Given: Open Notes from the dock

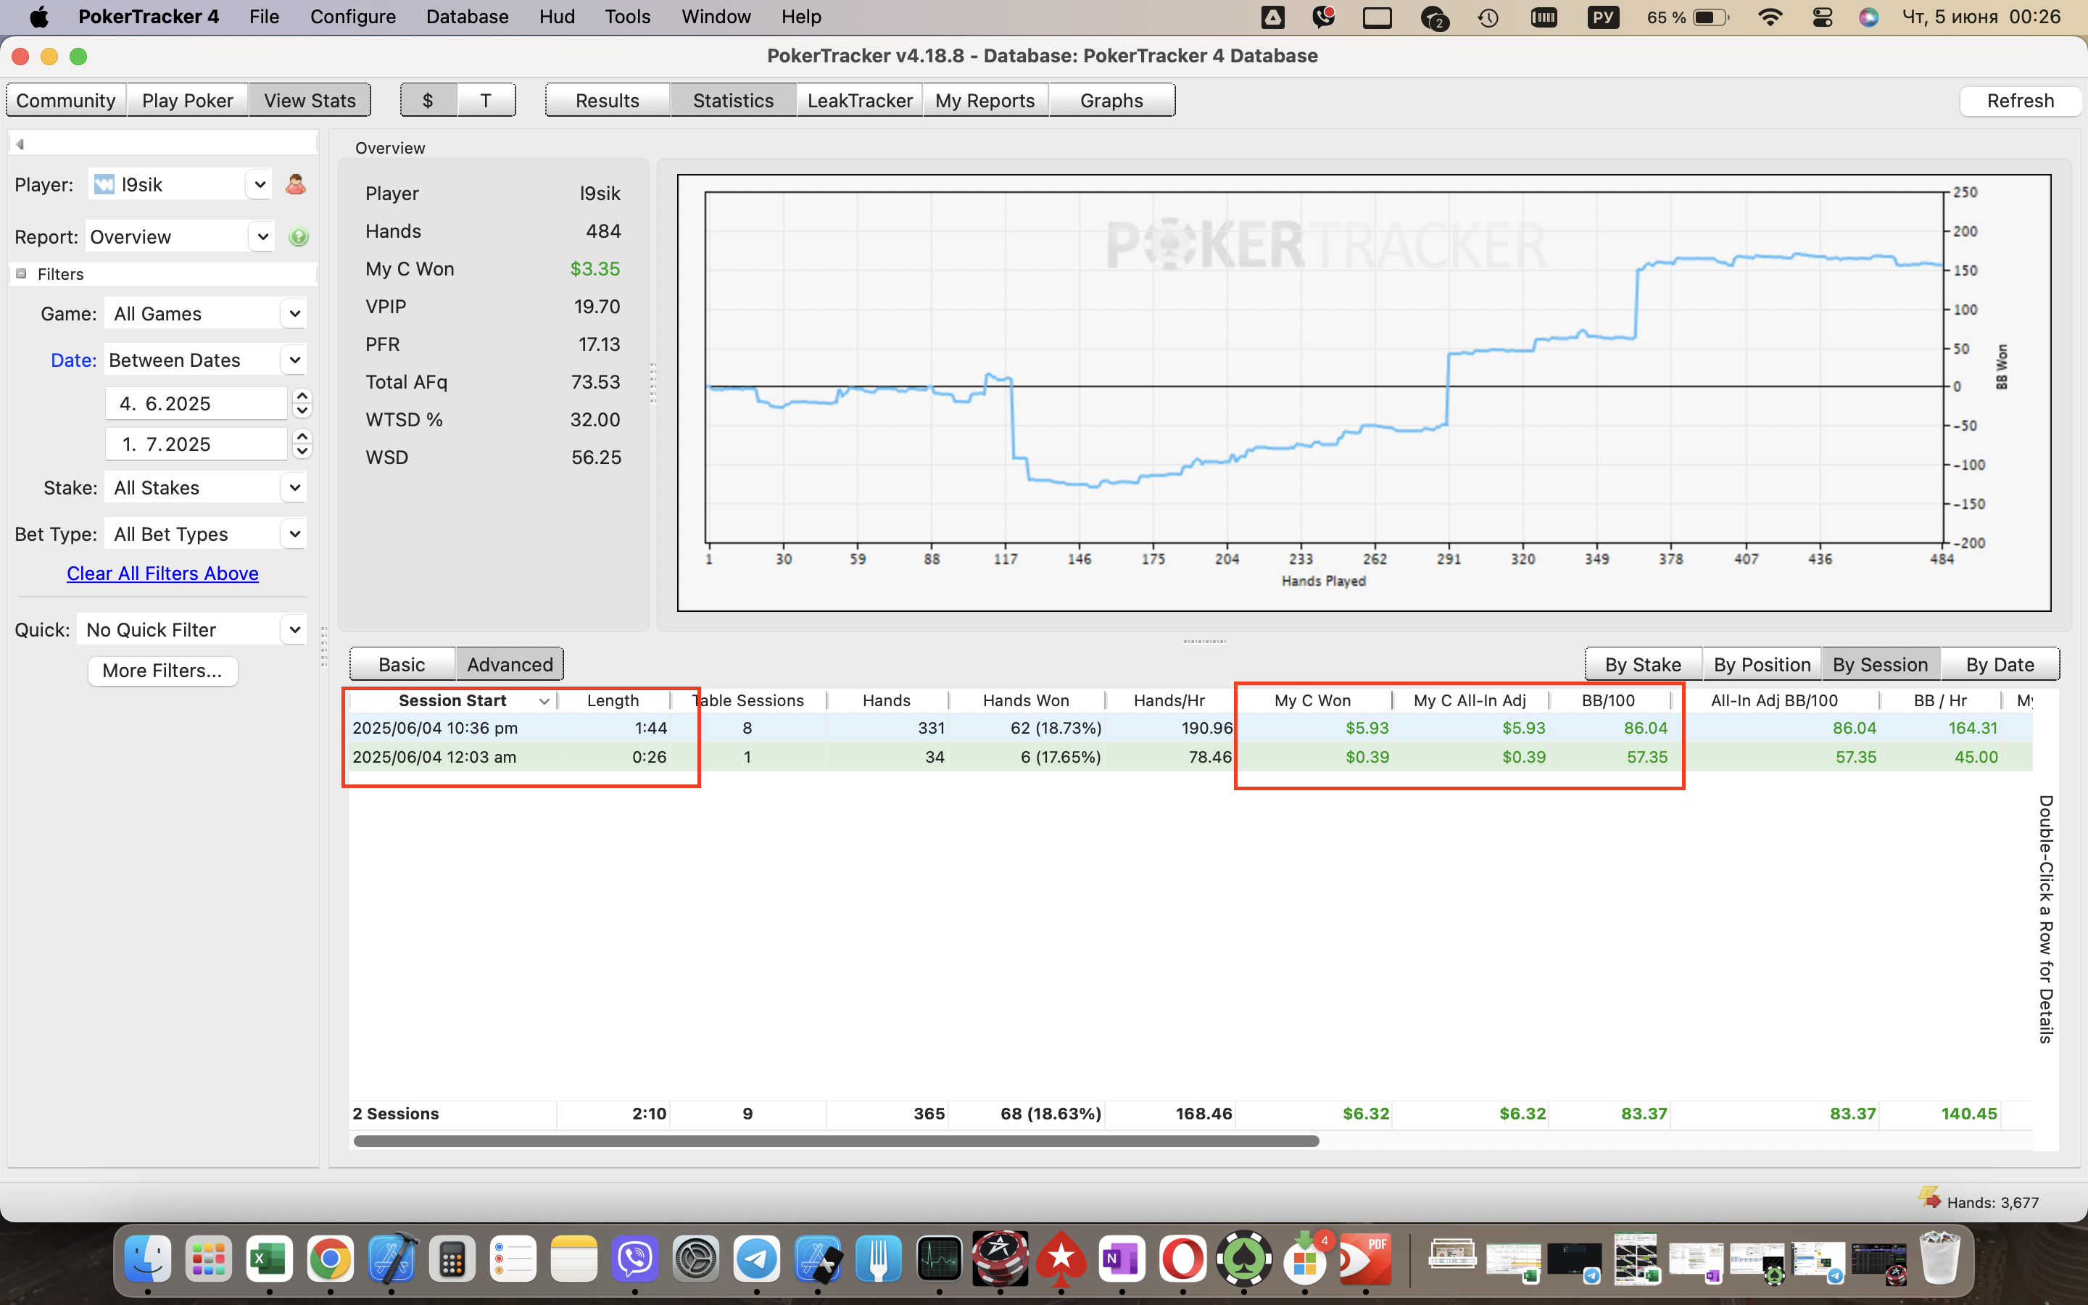Looking at the screenshot, I should [573, 1260].
